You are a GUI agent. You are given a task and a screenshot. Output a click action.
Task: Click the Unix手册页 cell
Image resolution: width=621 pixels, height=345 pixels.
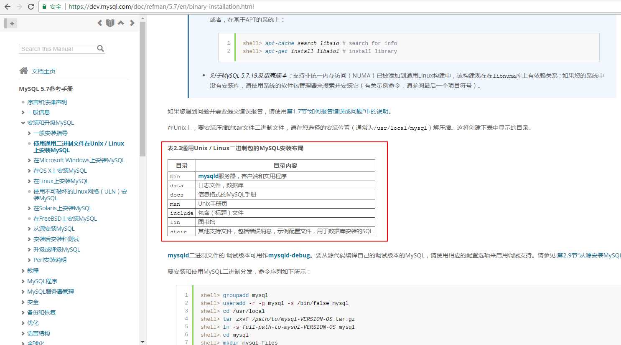(x=285, y=204)
